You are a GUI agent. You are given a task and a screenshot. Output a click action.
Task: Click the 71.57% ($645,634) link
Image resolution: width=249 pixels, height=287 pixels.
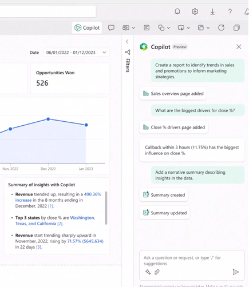85,241
